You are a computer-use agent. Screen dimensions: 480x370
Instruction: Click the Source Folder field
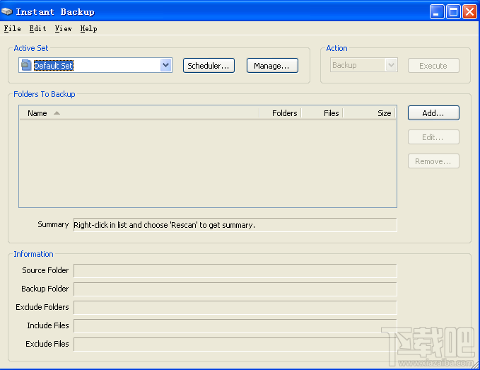235,271
